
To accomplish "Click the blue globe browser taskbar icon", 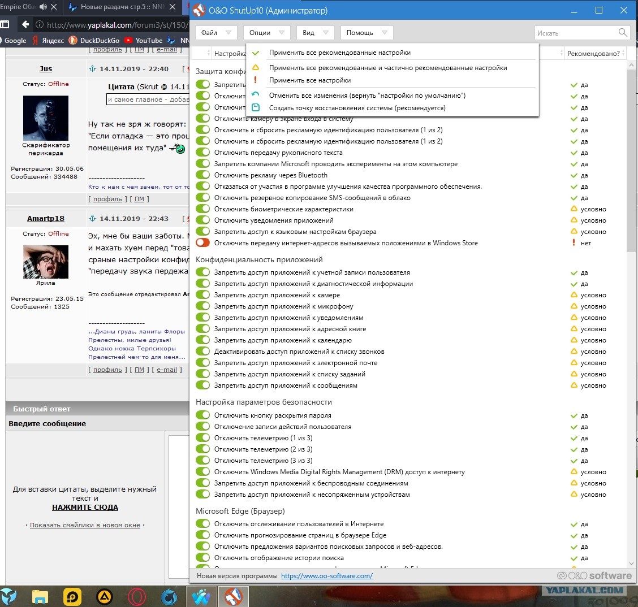I will pyautogui.click(x=169, y=597).
